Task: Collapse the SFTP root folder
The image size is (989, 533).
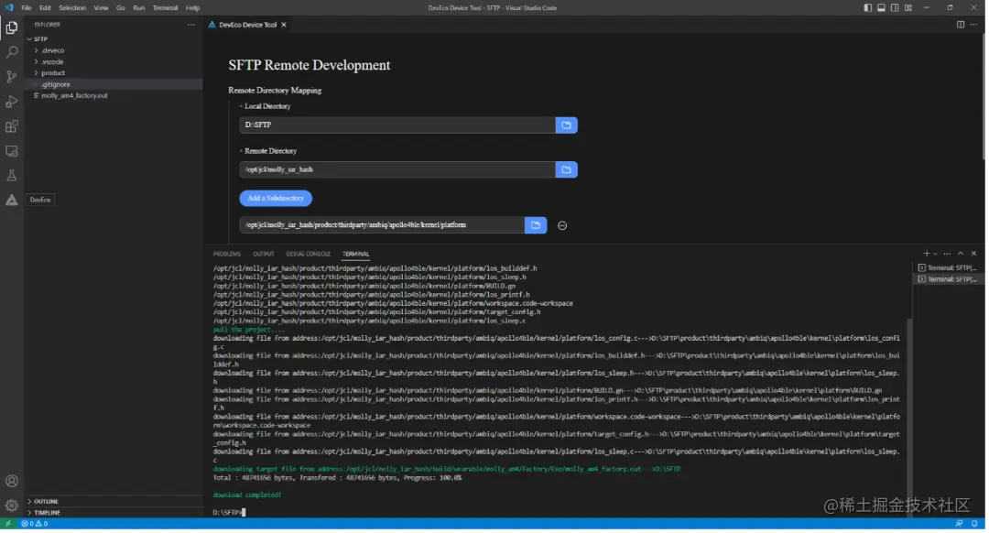Action: click(29, 39)
